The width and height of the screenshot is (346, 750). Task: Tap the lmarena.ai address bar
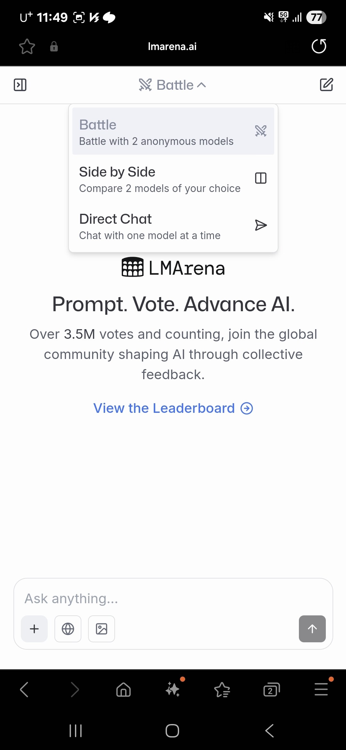172,46
